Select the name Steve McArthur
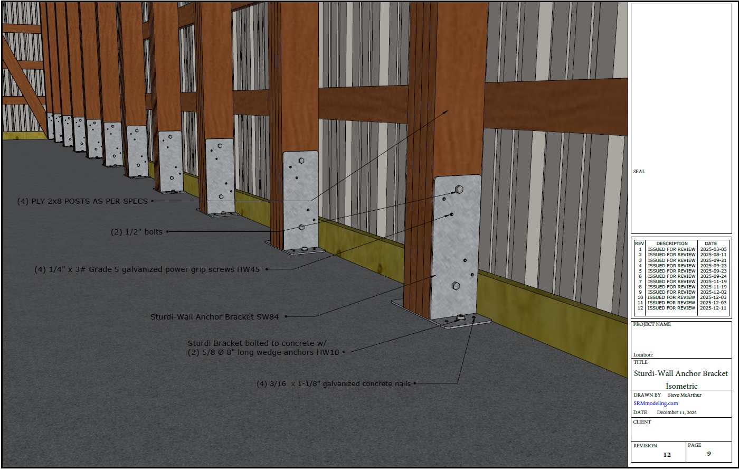Viewport: 739px width, 469px height. (685, 395)
